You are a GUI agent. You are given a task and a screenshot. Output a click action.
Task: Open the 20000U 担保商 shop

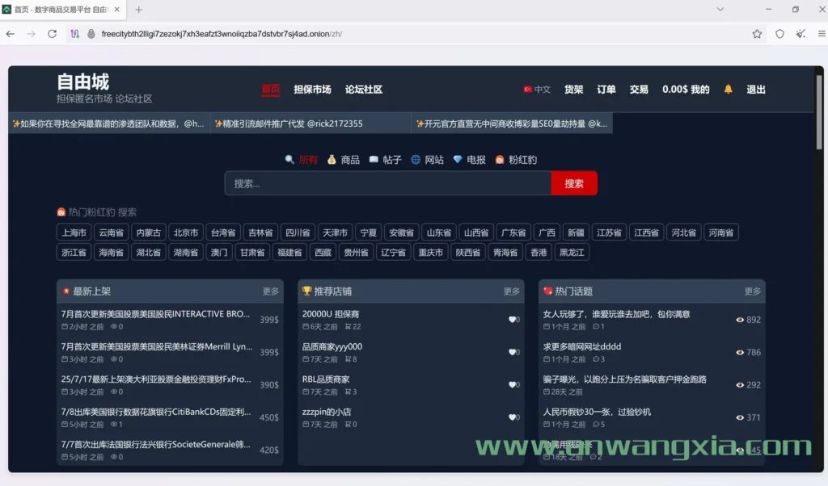tap(331, 314)
